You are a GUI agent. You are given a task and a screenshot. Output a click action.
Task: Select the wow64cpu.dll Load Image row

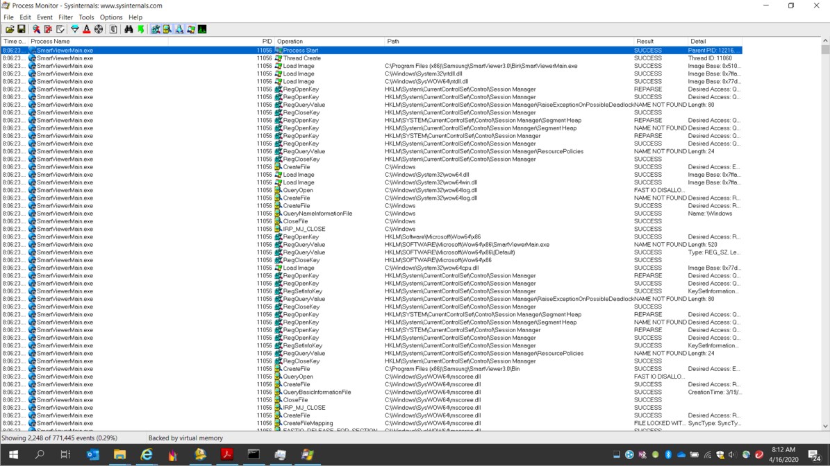point(371,268)
